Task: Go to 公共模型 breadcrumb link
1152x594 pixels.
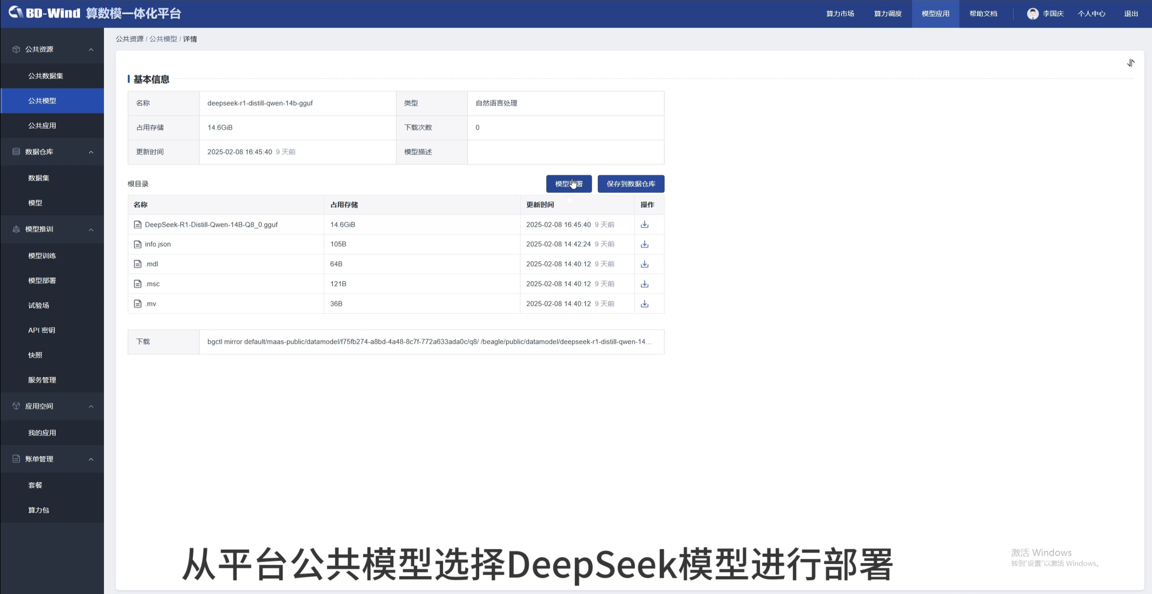Action: pos(163,39)
